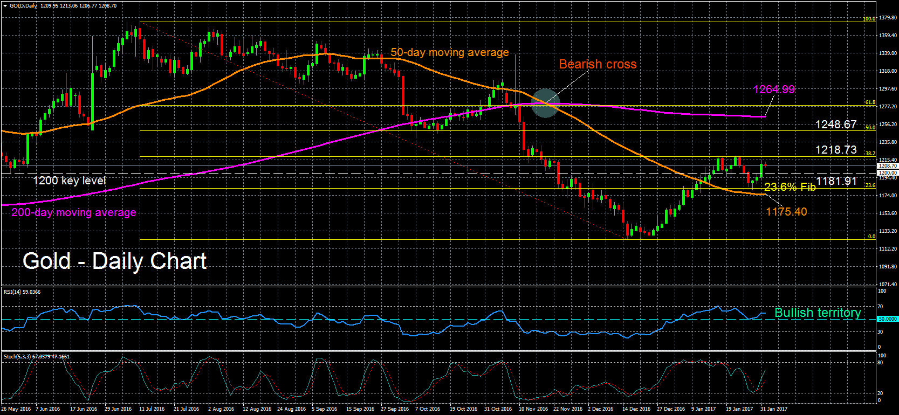Select the '200-day moving average' annotation
899x415 pixels.
[74, 212]
